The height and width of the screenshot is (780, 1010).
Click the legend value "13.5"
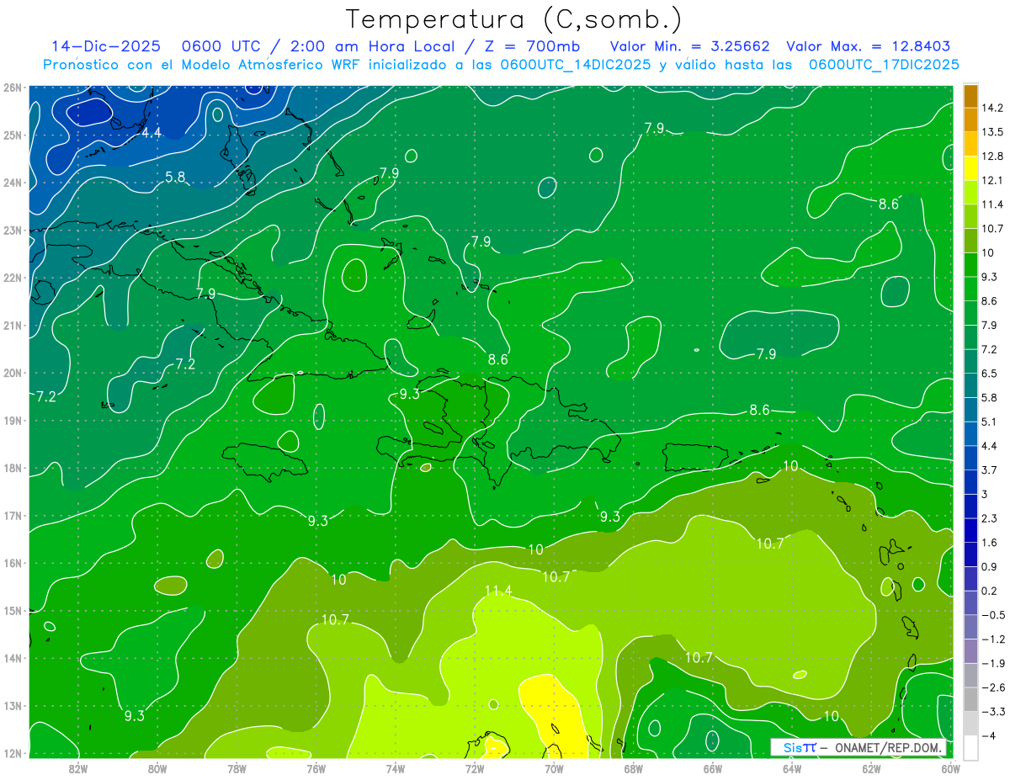pos(992,132)
